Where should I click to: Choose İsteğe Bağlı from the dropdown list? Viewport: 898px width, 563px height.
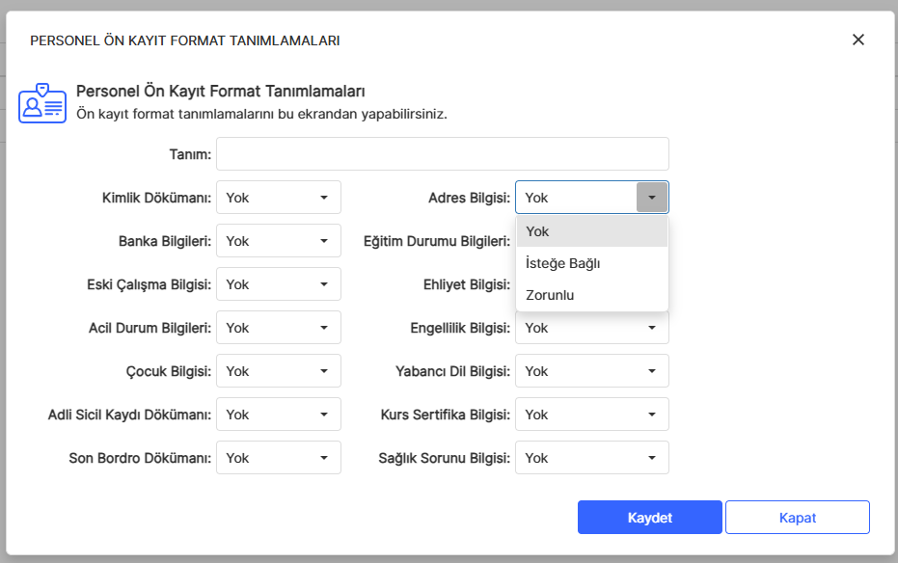591,263
